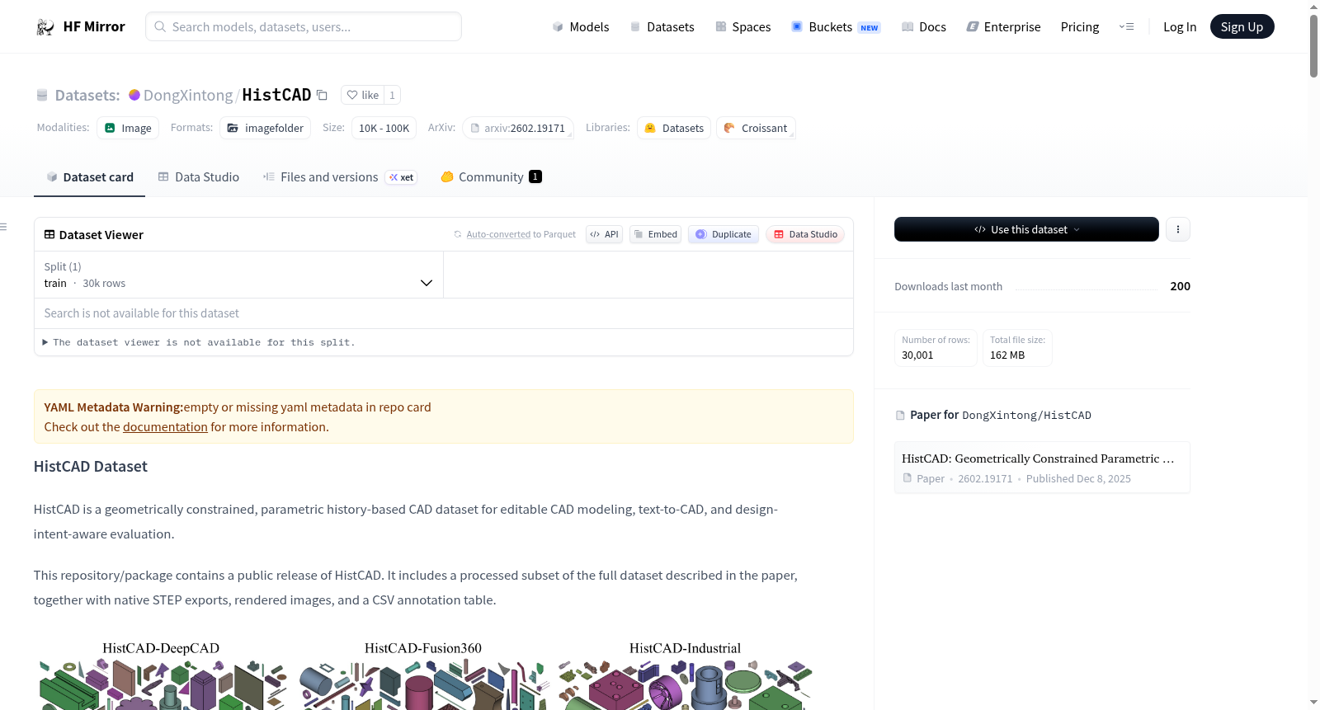Open Buckets in top navigation

(836, 27)
